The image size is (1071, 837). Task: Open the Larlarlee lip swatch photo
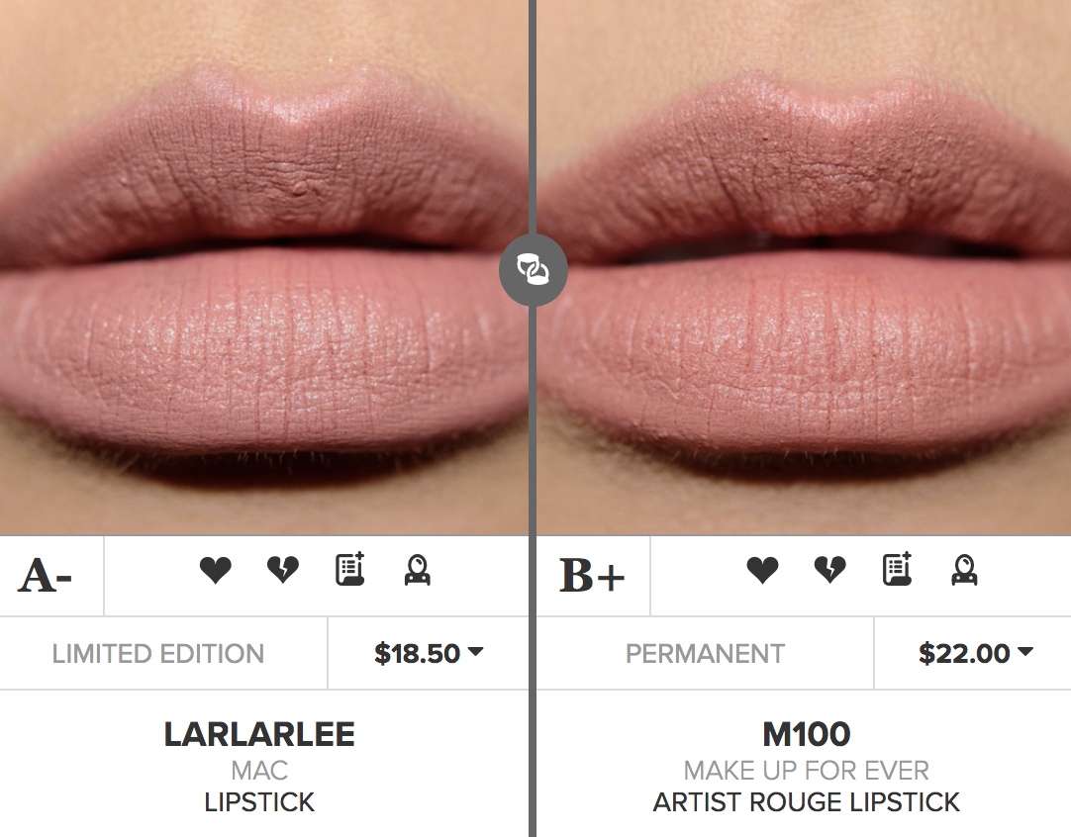pyautogui.click(x=263, y=267)
